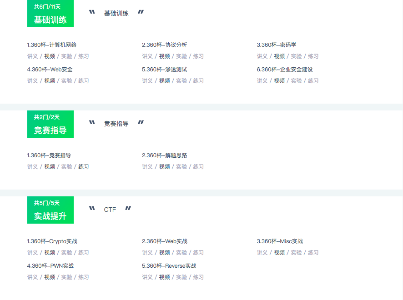
Task: Click the 3.360杯–密码学 course title
Action: click(x=277, y=45)
